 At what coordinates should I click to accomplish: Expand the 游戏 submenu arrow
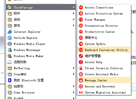pos(74,25)
